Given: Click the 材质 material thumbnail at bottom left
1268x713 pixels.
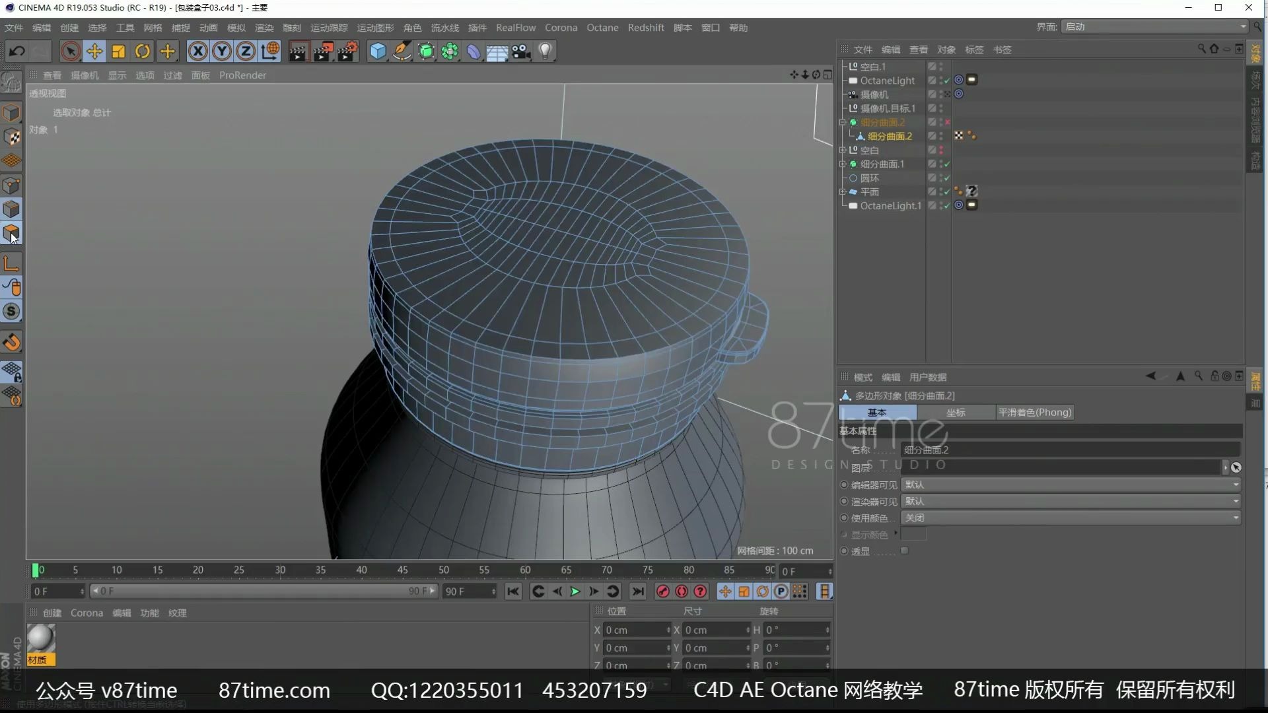Looking at the screenshot, I should click(x=40, y=638).
